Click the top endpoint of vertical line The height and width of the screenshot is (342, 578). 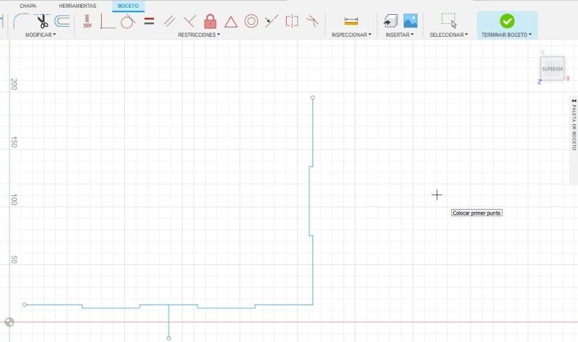tap(313, 97)
